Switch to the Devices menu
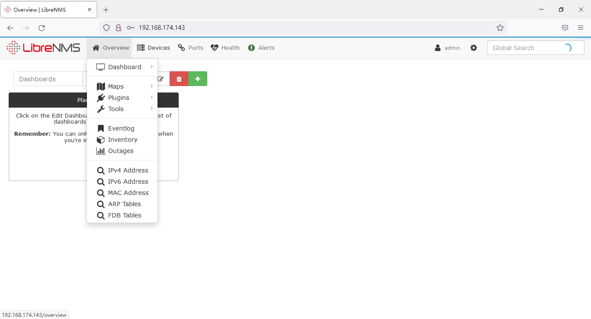Image resolution: width=591 pixels, height=319 pixels. tap(154, 48)
